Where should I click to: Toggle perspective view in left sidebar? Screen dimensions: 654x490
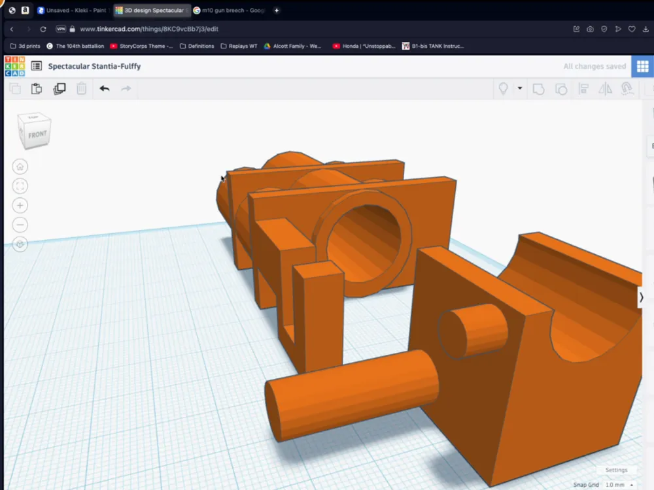pyautogui.click(x=20, y=244)
